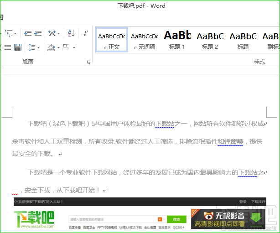Expand the shading color dropdown arrow
The image size is (280, 233).
coord(58,48)
